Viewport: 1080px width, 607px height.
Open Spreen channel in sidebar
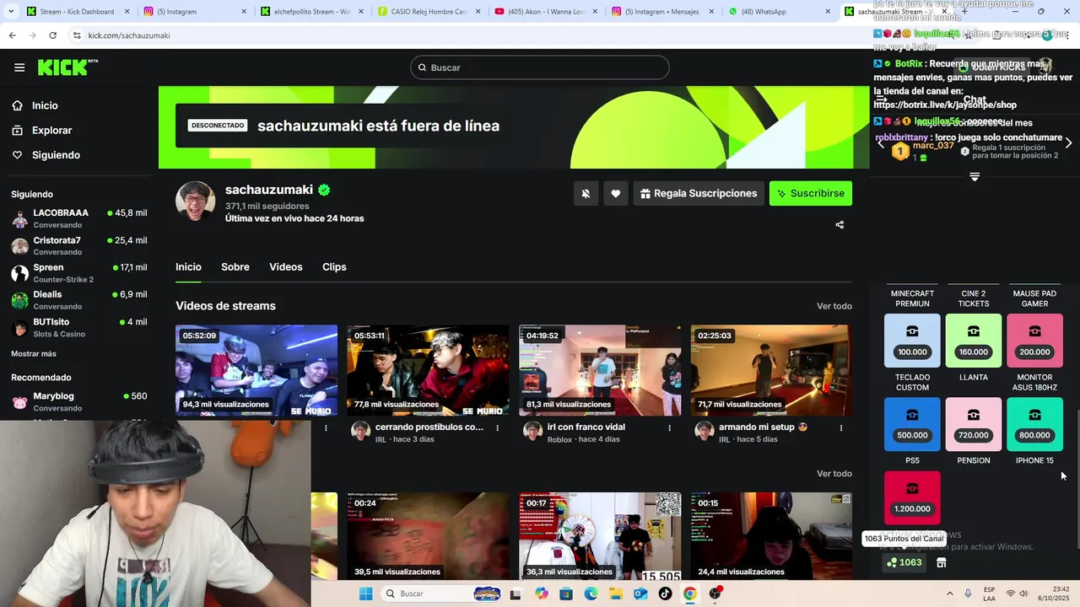pyautogui.click(x=78, y=273)
